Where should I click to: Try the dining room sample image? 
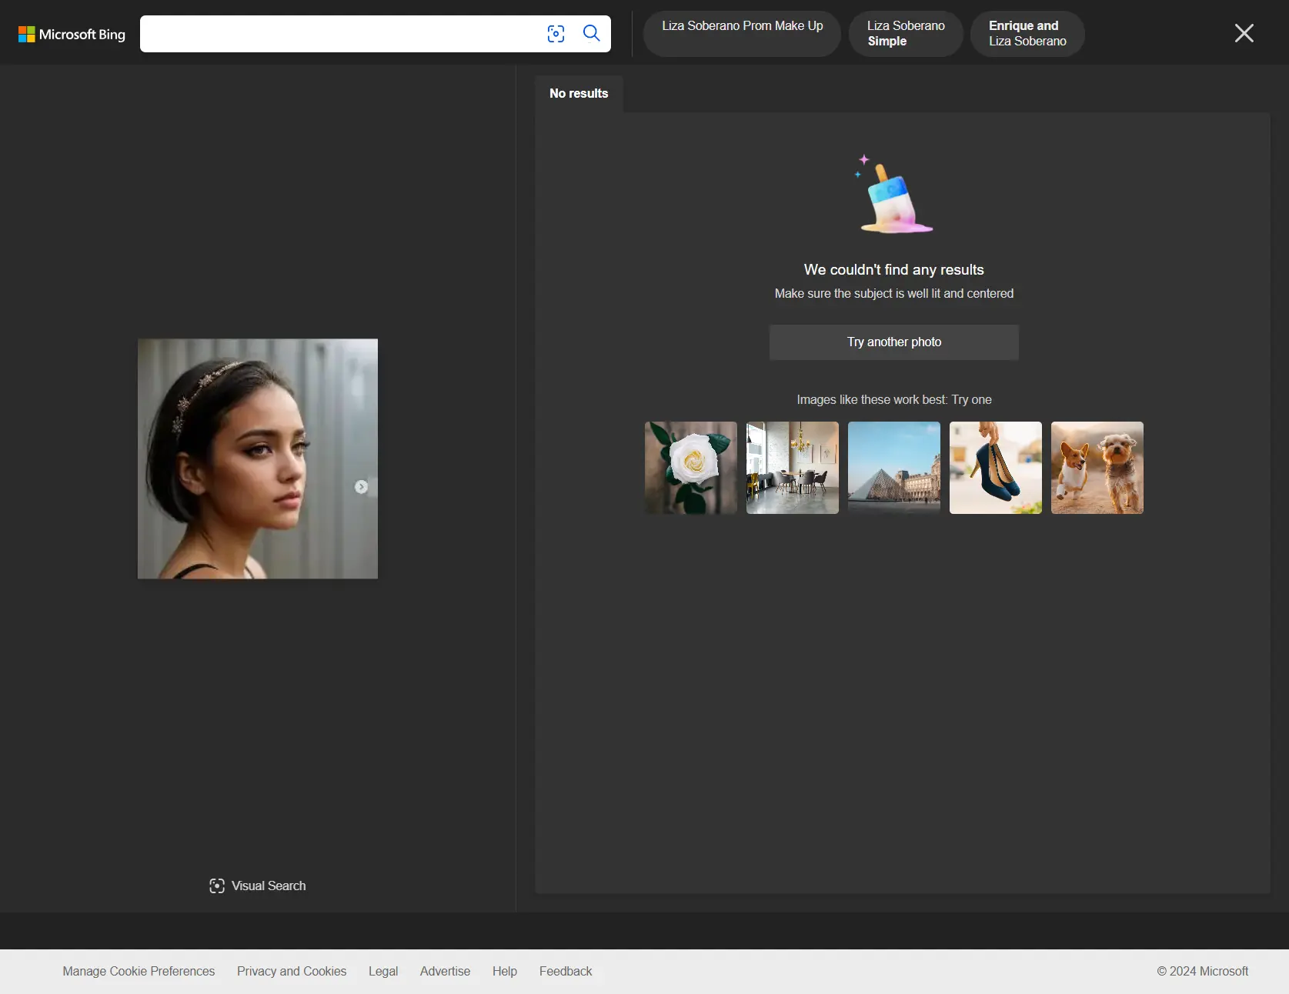click(792, 468)
